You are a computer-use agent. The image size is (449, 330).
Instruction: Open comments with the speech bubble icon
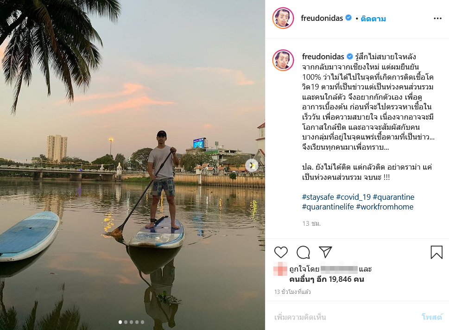click(303, 252)
